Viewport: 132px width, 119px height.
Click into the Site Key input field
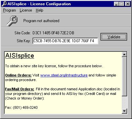tap(65, 41)
